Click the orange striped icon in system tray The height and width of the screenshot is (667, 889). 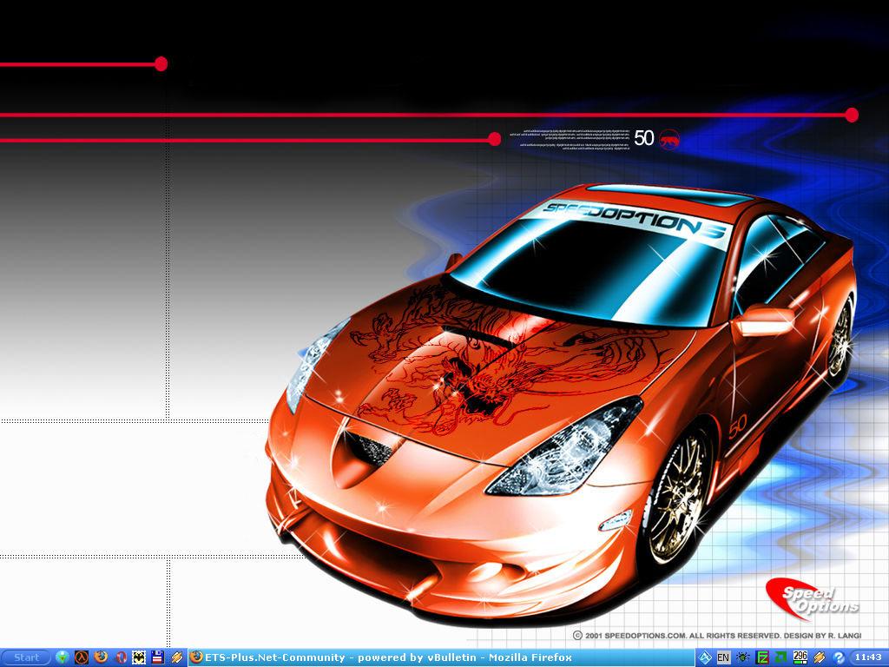click(x=820, y=657)
